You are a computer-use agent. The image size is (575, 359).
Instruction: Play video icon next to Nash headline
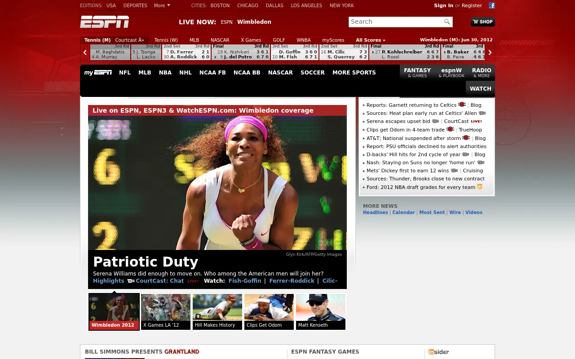(481, 162)
